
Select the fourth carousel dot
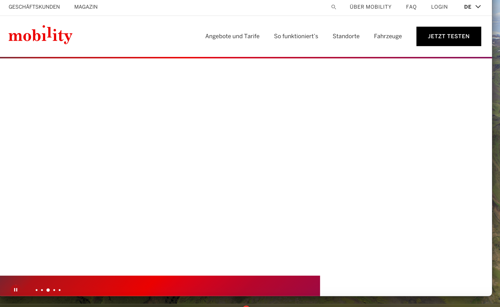[x=54, y=290]
